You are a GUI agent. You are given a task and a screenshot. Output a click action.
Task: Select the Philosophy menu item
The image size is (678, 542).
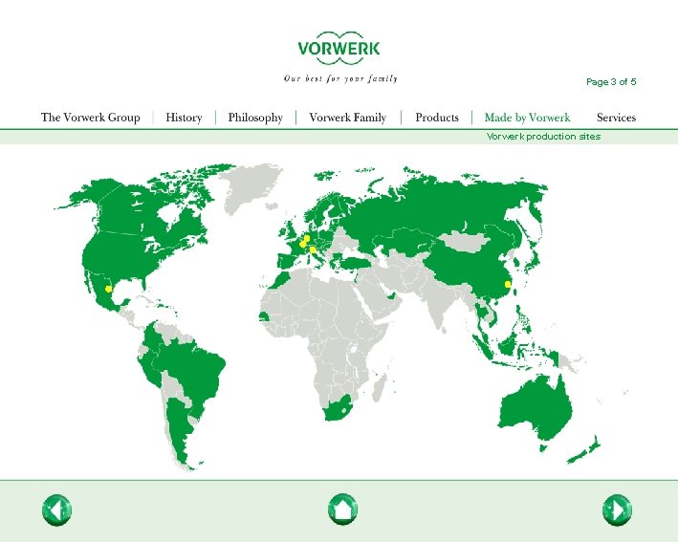255,118
